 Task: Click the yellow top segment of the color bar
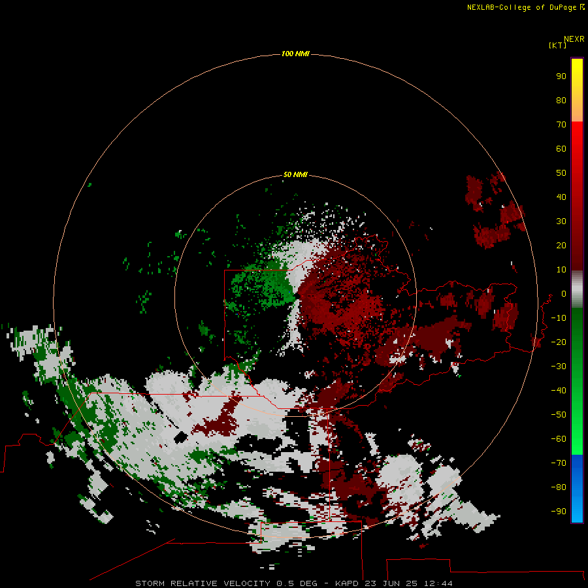point(577,90)
